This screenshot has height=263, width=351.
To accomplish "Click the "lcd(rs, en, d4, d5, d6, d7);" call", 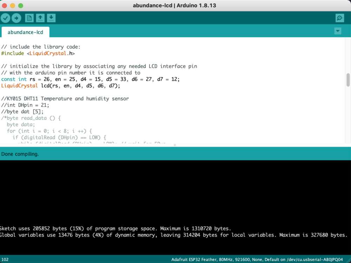I will tap(81, 86).
